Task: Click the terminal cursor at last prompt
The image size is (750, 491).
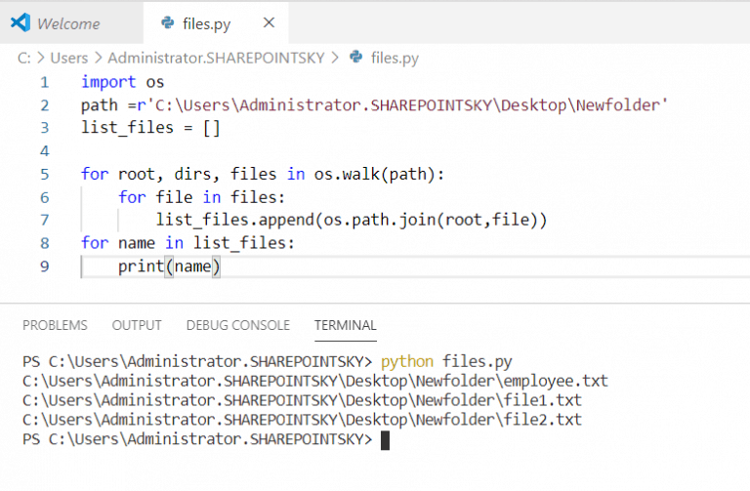Action: pos(385,440)
